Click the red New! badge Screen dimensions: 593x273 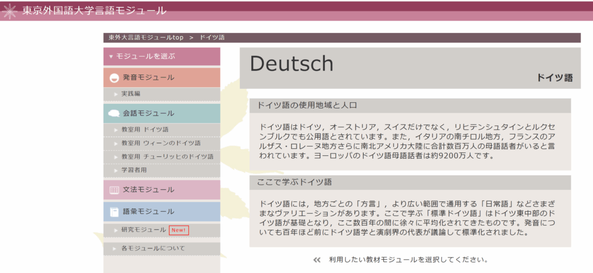[x=178, y=230]
